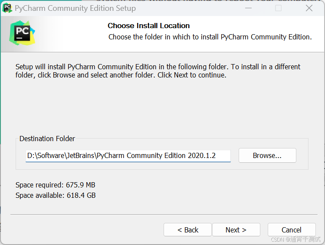Return to previous step with Back
The image size is (325, 245).
click(187, 230)
